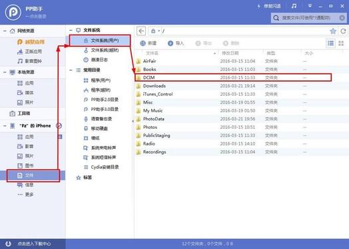Open 文件 under the iPhone section
This screenshot has height=249, width=349.
(33, 175)
